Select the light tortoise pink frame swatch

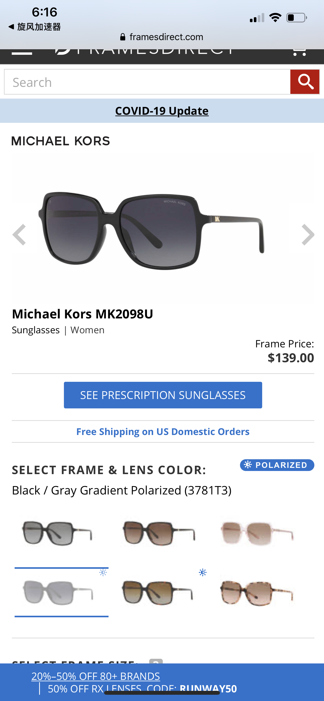coord(256,593)
